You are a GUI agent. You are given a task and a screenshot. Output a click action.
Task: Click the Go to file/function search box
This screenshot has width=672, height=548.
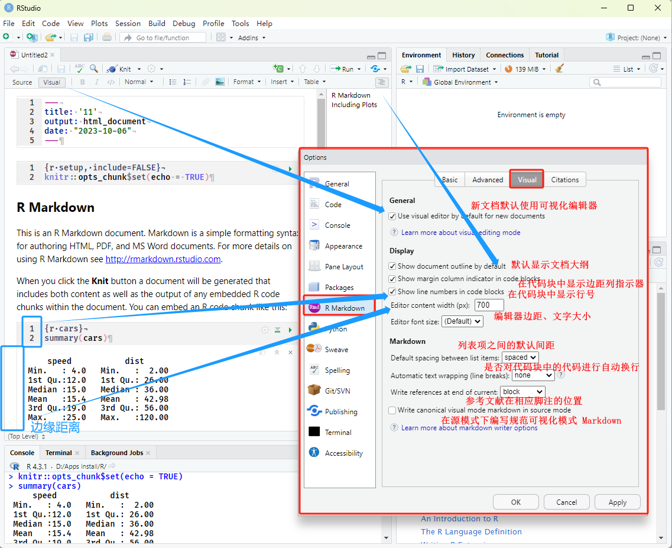163,38
